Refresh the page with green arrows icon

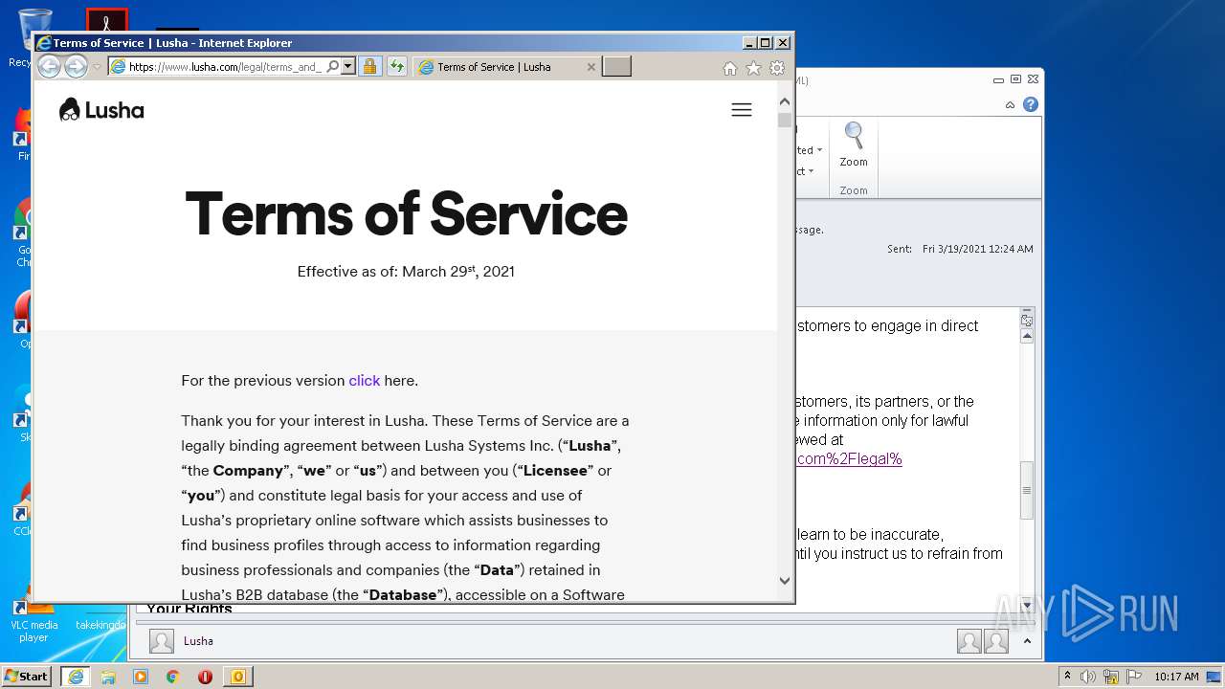coord(396,67)
